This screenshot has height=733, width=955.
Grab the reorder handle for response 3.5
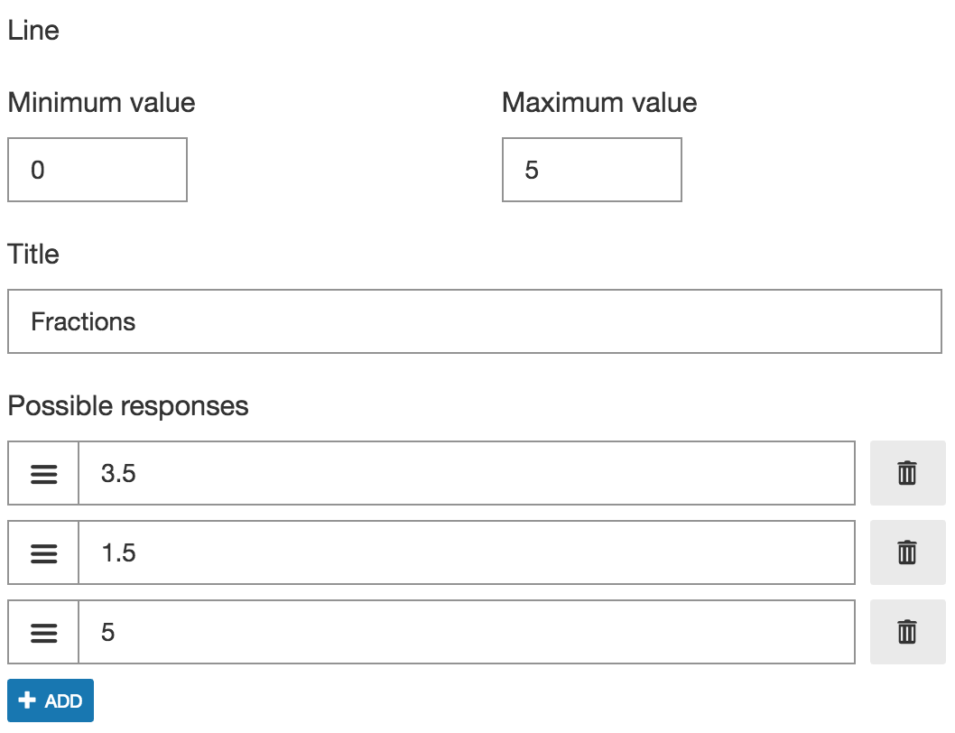[x=44, y=473]
